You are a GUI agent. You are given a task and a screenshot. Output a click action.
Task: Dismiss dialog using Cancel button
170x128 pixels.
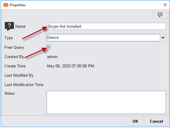[156, 121]
